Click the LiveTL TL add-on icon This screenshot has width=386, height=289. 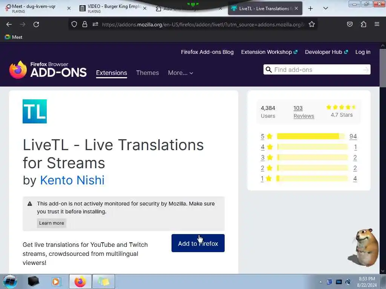35,111
